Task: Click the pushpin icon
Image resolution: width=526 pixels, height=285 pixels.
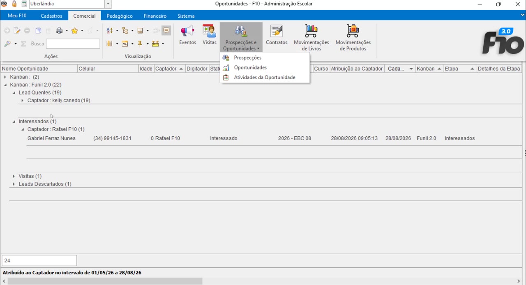Action: (x=140, y=44)
